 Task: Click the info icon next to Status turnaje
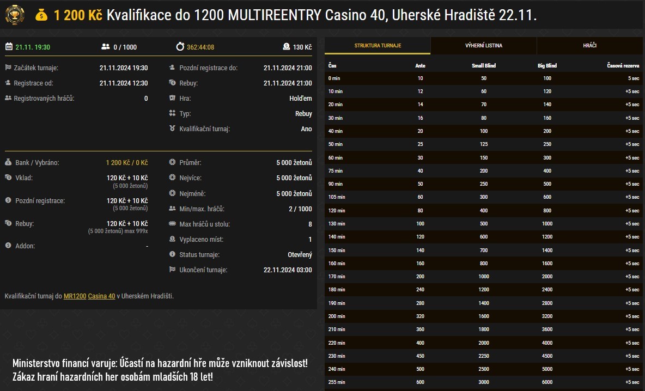point(172,254)
